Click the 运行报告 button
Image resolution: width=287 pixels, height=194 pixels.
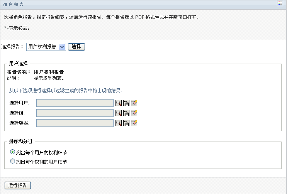[x=18, y=185]
